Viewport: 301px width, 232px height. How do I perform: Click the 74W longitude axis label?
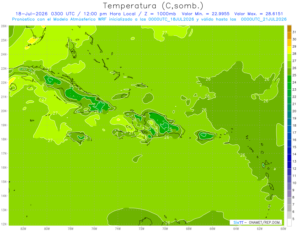118,228
